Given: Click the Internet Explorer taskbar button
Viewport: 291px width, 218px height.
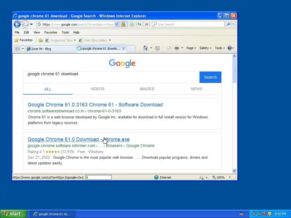Looking at the screenshot, I should click(53, 214).
